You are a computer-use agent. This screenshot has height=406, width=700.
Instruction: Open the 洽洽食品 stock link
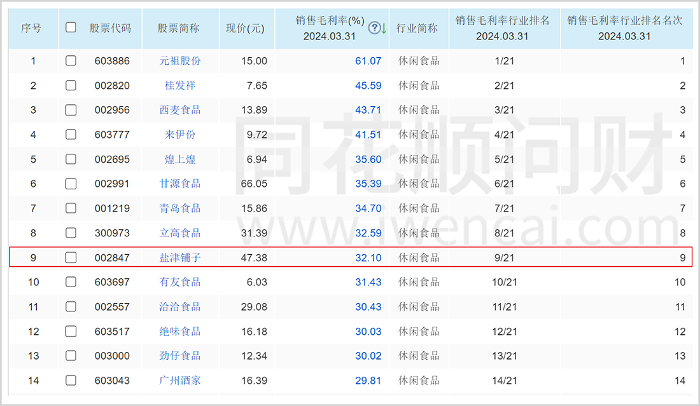point(180,307)
